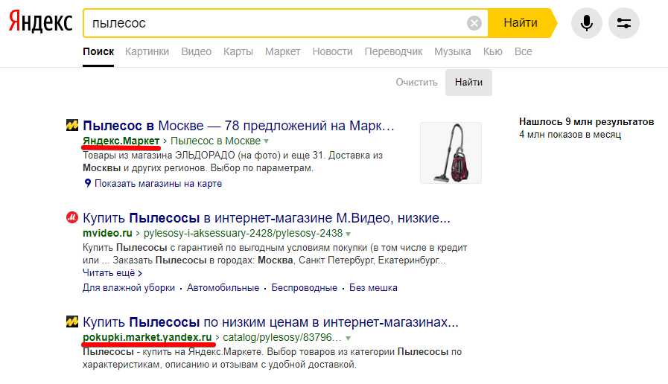Open the Кью tab
Viewport: 668px width, 384px height.
(492, 51)
